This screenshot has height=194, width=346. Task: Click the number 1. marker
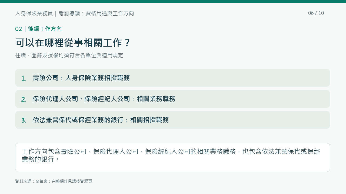[x=24, y=78]
